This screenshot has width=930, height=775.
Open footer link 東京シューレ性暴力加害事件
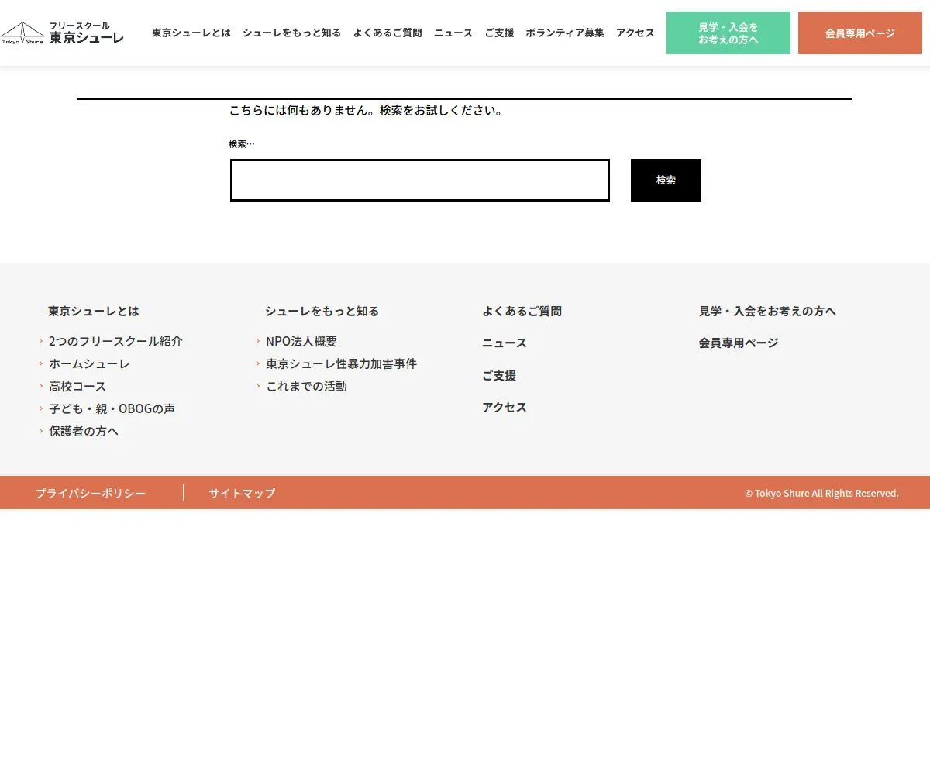(341, 363)
